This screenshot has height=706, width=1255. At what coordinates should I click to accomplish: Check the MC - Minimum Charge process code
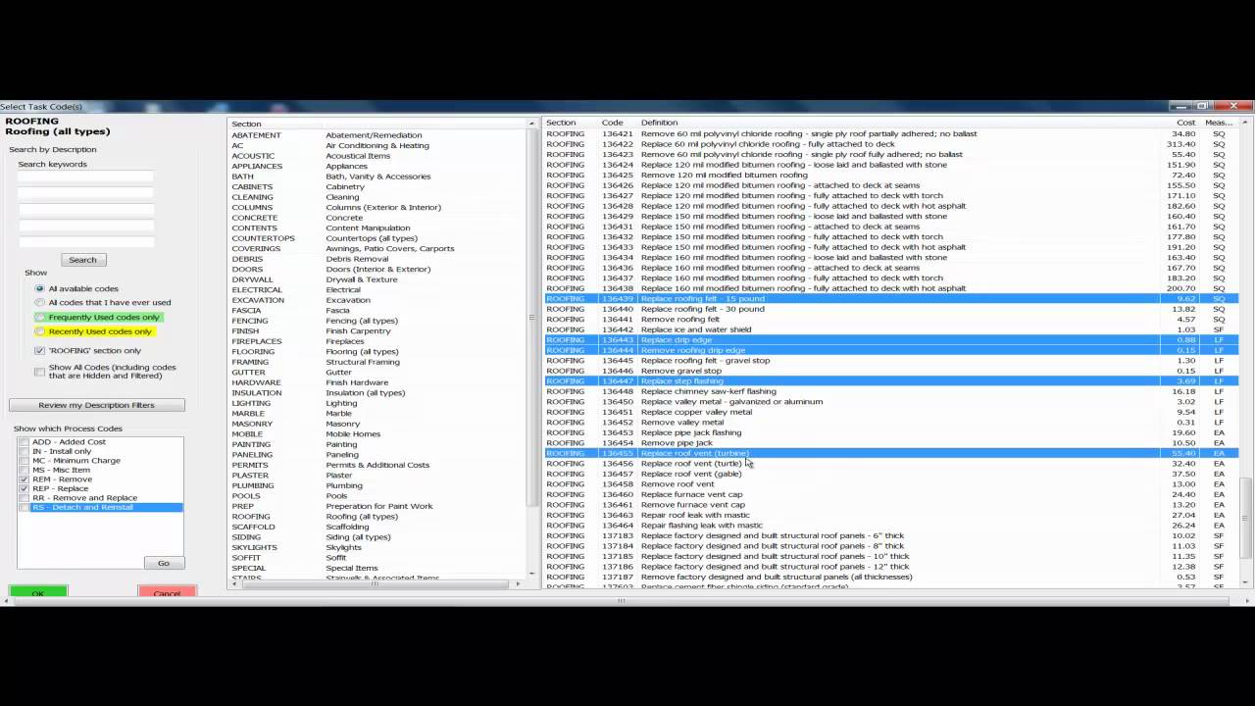pos(25,461)
